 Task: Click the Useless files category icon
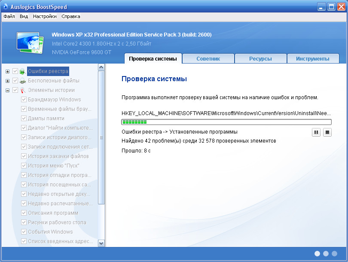point(22,81)
